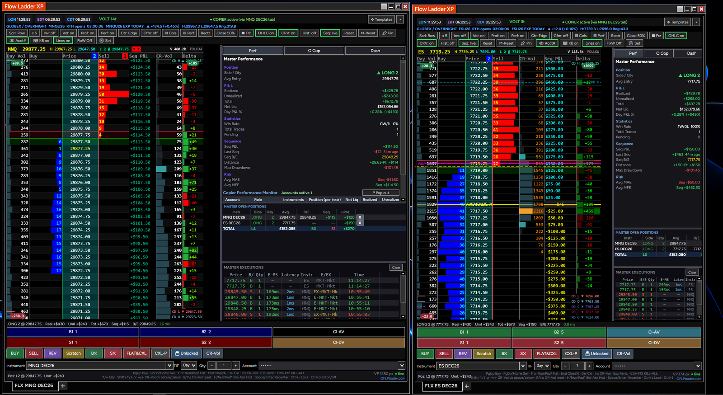
Task: Open the TIF Day dropdown in right window
Action: tap(542, 366)
